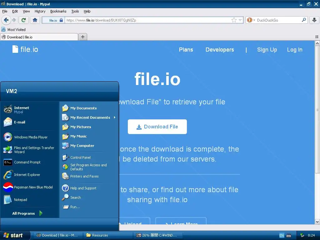Click the forward navigation arrow
Image resolution: width=320 pixels, height=240 pixels.
tap(14, 20)
